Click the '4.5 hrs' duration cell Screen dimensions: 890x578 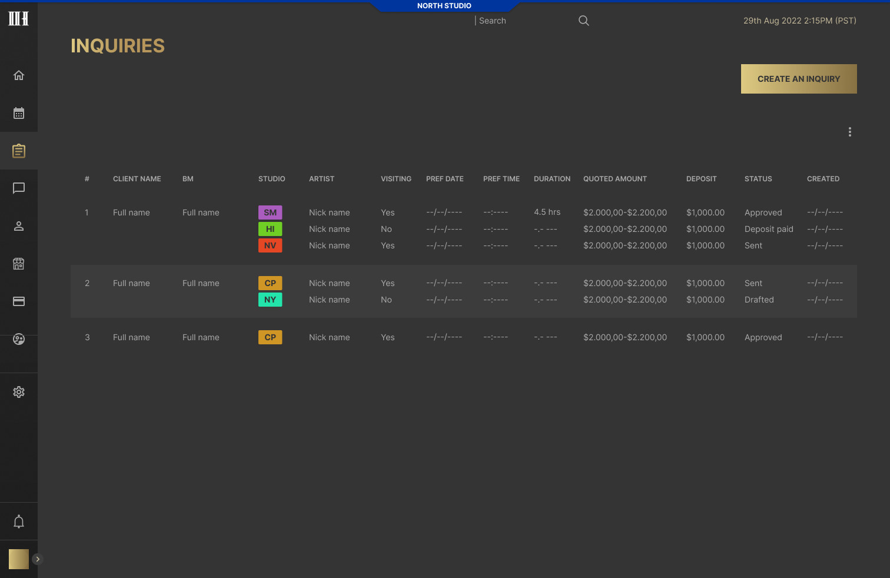click(x=547, y=212)
